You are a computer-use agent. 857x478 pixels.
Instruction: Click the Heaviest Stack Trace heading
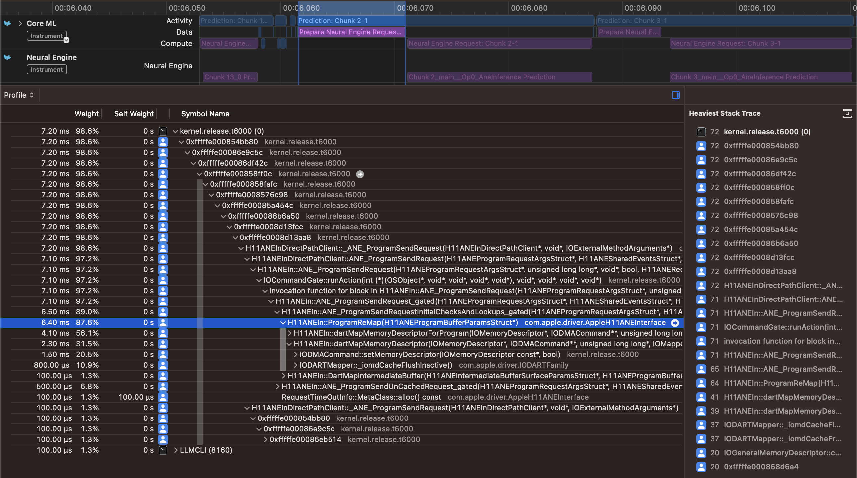pos(724,113)
